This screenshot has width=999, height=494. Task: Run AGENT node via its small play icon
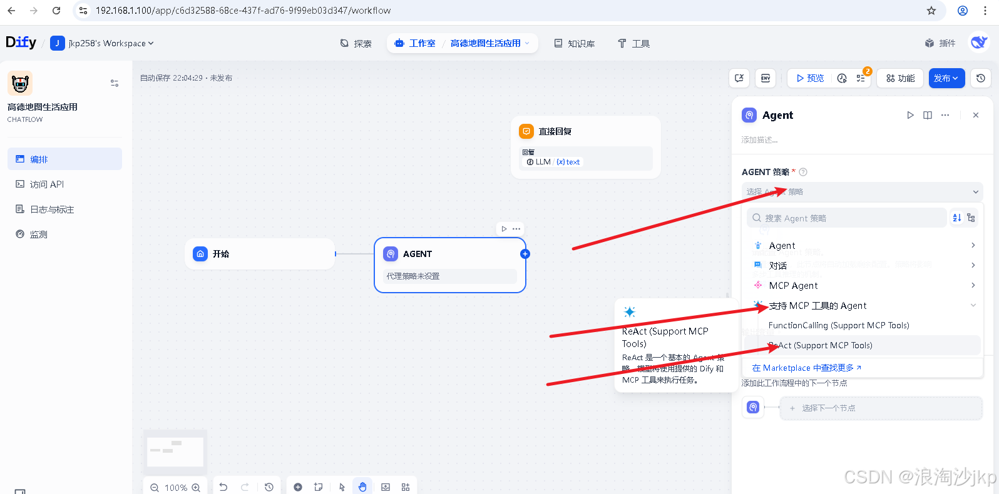(x=504, y=229)
